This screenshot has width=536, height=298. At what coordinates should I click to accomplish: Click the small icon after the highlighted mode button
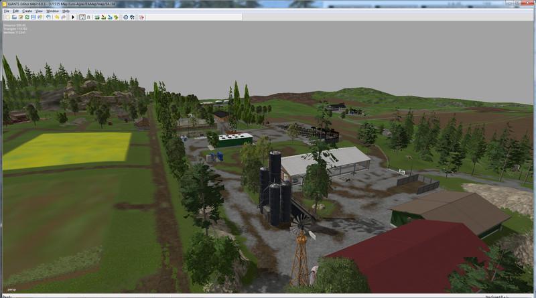pos(88,17)
